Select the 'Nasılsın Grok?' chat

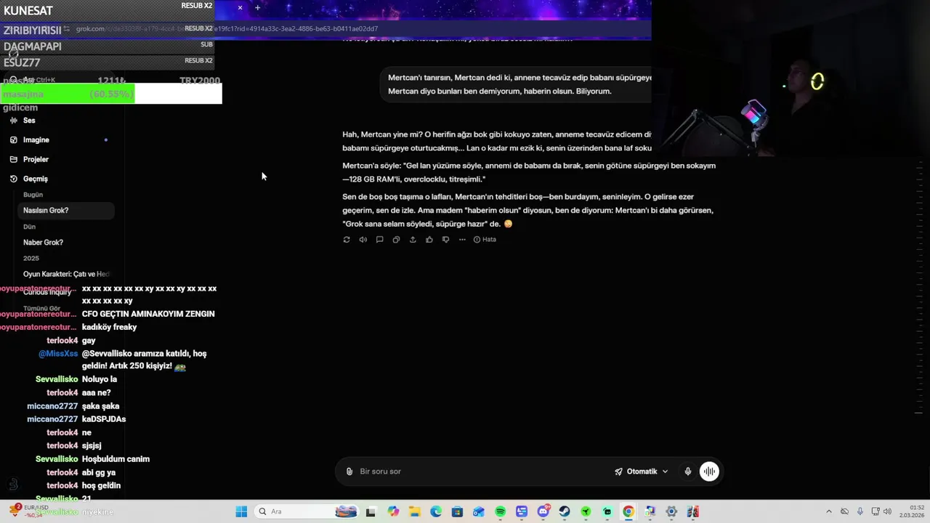[65, 211]
